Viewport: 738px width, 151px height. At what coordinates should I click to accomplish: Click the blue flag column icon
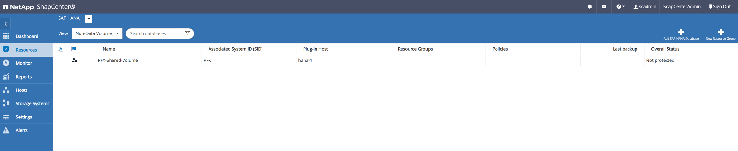pos(74,49)
